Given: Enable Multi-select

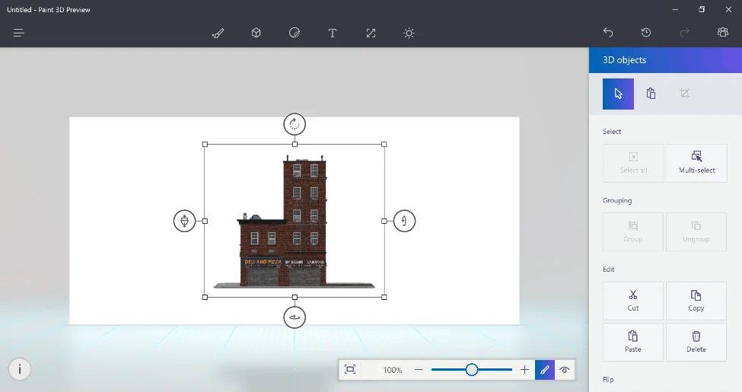Looking at the screenshot, I should pyautogui.click(x=696, y=163).
